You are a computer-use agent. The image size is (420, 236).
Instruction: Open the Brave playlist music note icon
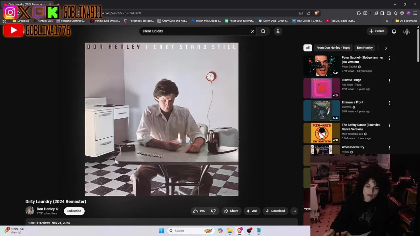click(376, 13)
